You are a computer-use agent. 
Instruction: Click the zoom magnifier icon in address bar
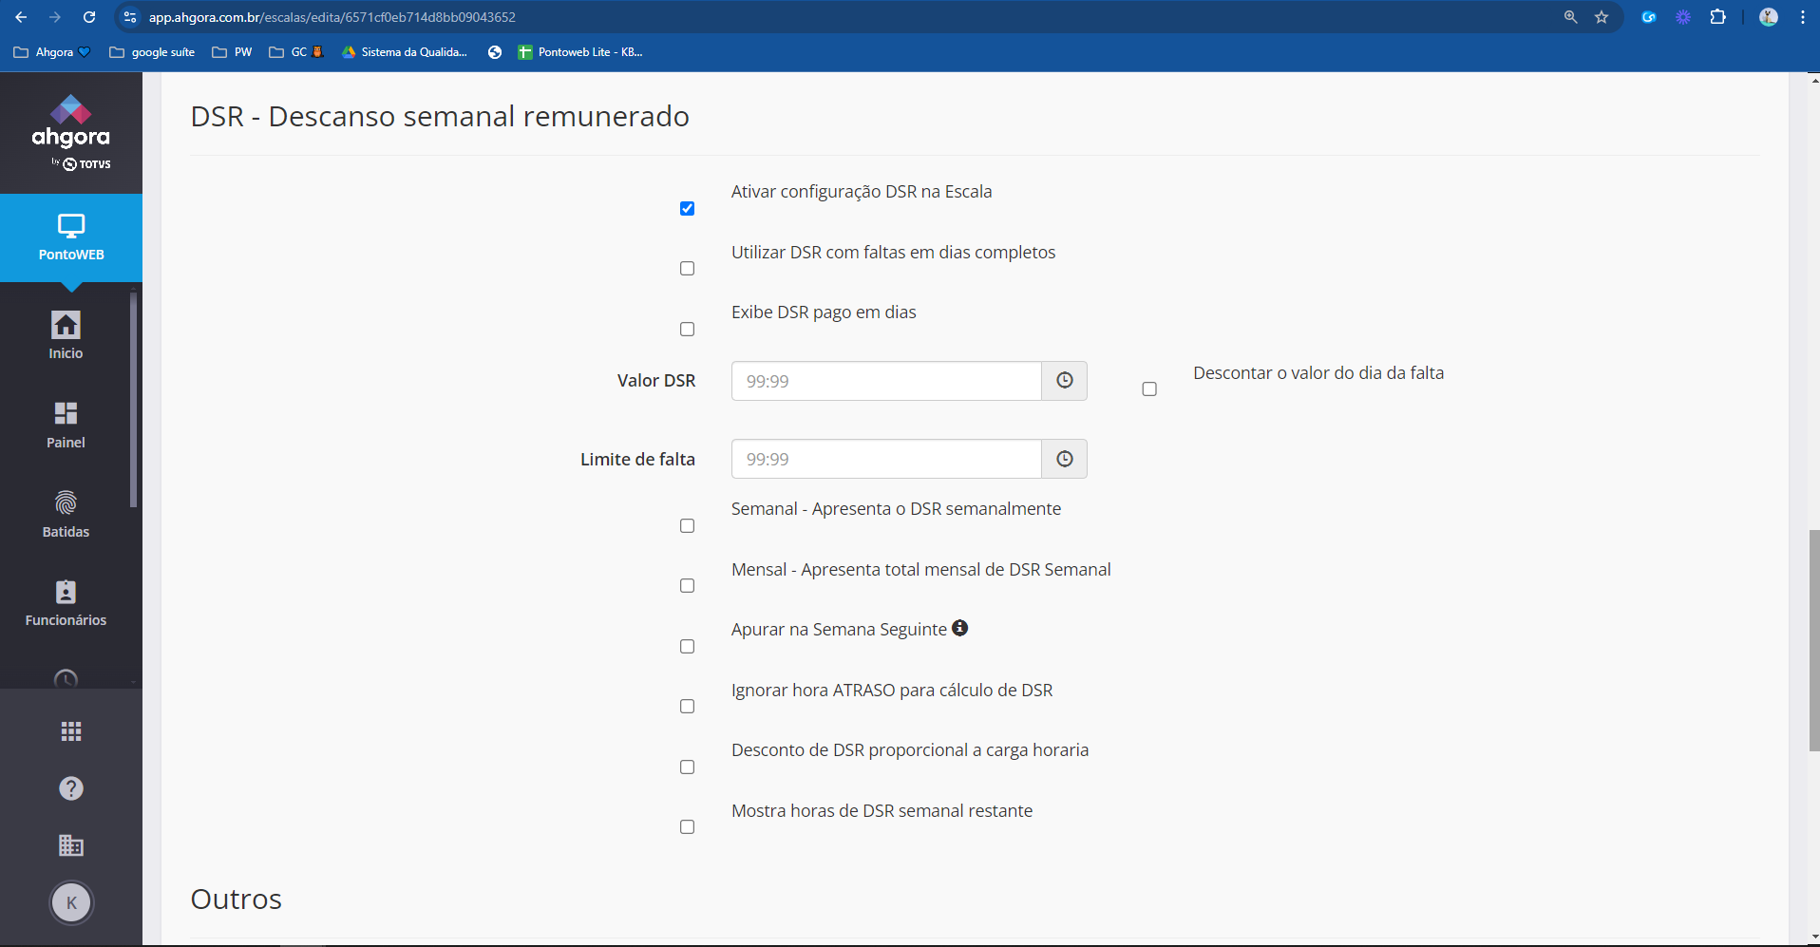click(1570, 17)
